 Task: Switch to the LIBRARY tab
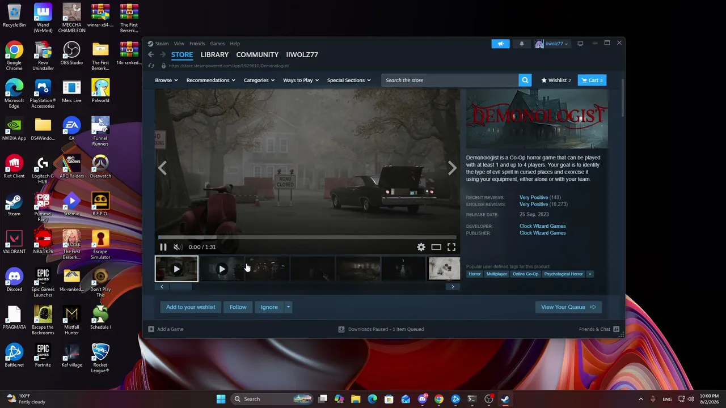tap(214, 54)
